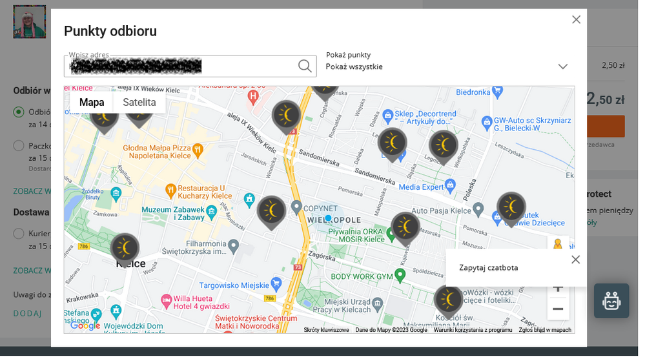Select pickup point marker near Kielce label
645x359 pixels.
point(125,247)
